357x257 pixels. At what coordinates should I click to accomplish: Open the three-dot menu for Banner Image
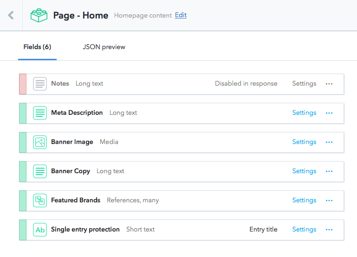(x=329, y=142)
